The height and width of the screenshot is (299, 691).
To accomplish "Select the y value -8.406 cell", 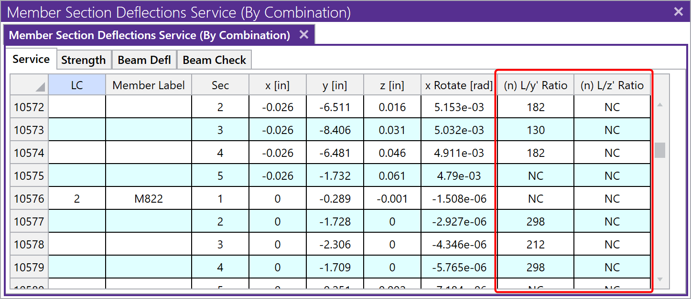I will point(335,130).
